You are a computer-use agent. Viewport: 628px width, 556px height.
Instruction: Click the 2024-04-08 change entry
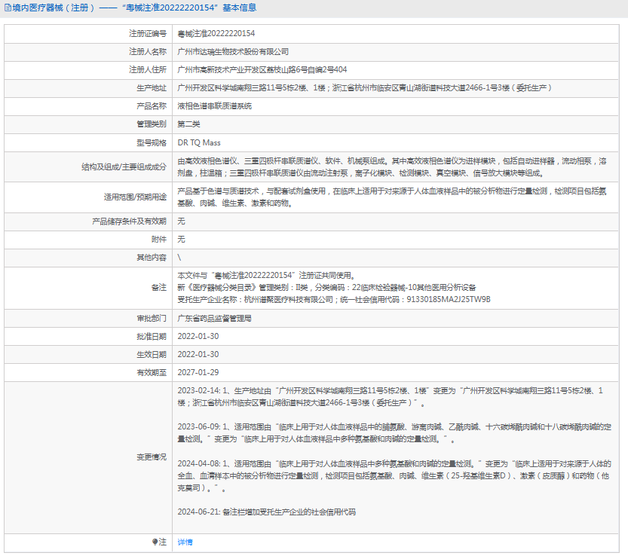pos(394,476)
